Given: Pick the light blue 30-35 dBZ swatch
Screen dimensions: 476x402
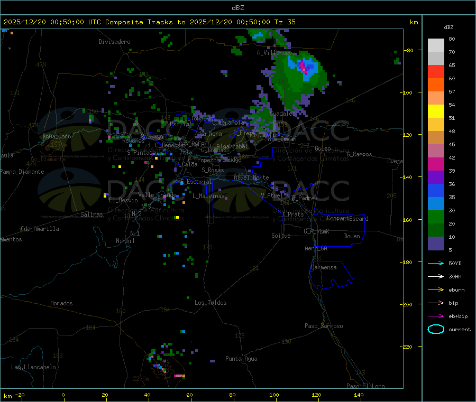Looking at the screenshot, I should click(x=436, y=204).
